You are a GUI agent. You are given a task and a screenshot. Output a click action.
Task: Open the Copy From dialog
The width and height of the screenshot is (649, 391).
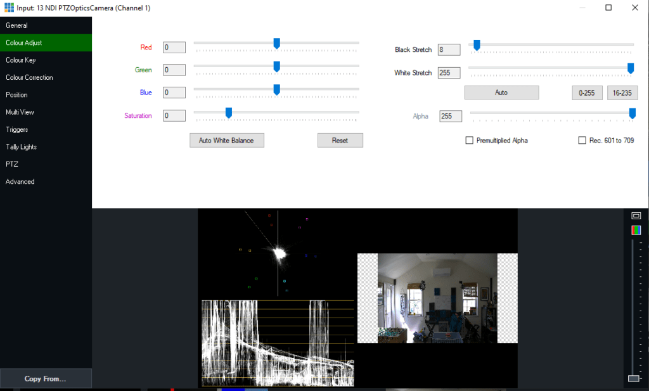46,378
